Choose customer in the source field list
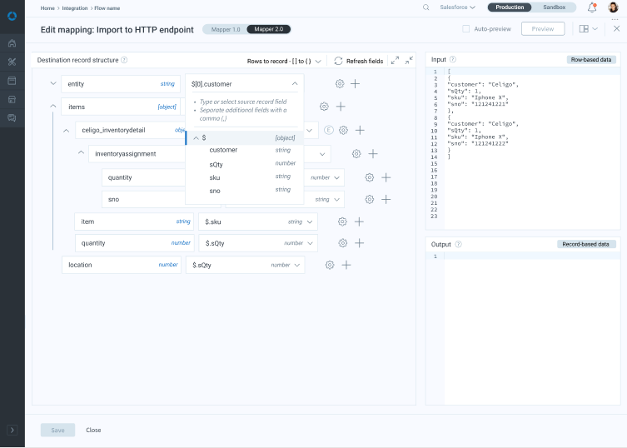627x448 pixels. pos(223,150)
